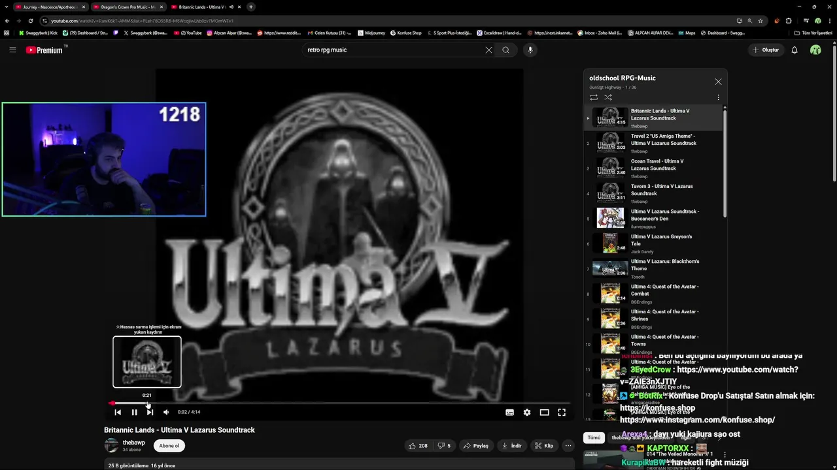The height and width of the screenshot is (470, 837).
Task: Bookmark this page with the star
Action: pos(760,21)
